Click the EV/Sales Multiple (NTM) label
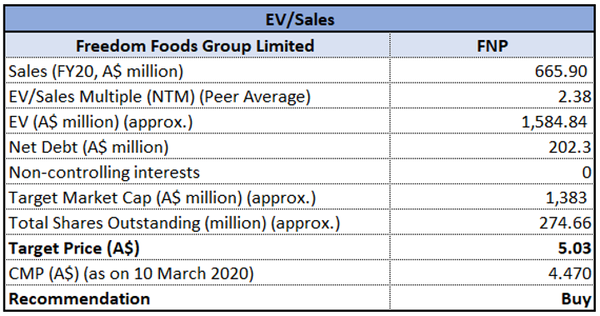 [159, 97]
